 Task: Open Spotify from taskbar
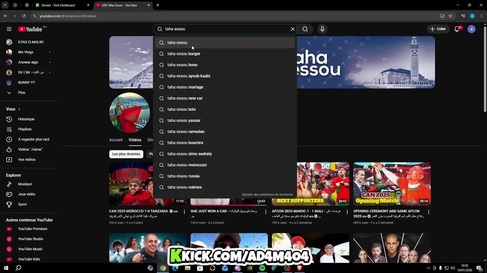pyautogui.click(x=262, y=268)
